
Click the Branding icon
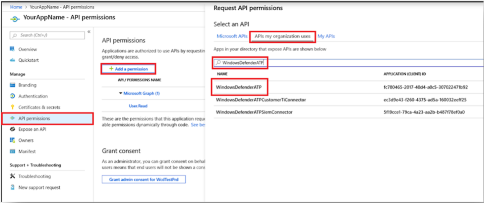coord(13,85)
